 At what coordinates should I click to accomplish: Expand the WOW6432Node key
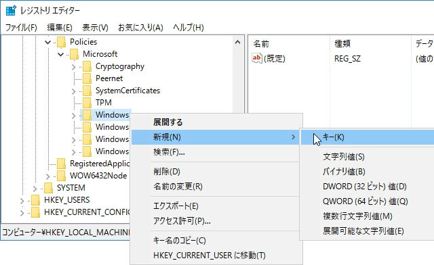click(48, 176)
